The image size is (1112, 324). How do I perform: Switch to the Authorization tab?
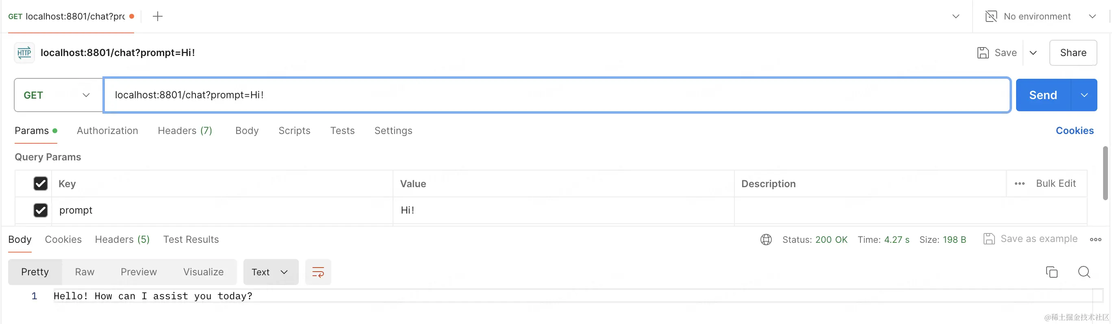click(107, 131)
